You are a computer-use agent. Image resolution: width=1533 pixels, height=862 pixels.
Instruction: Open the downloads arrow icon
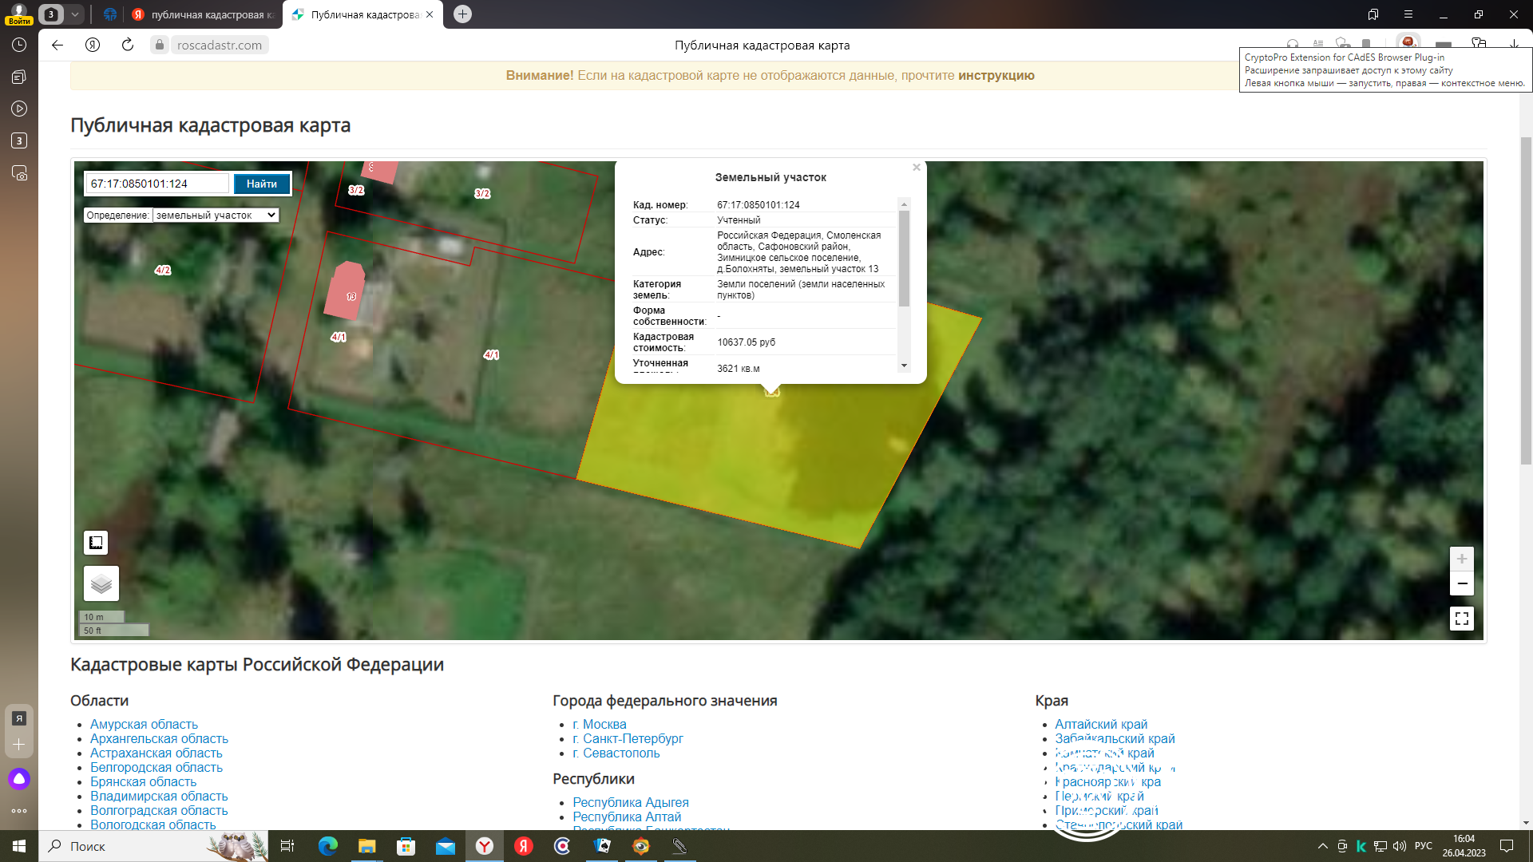(x=1514, y=45)
